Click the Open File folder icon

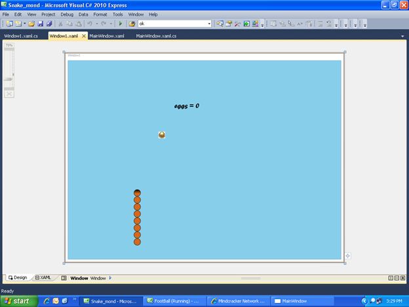point(31,24)
